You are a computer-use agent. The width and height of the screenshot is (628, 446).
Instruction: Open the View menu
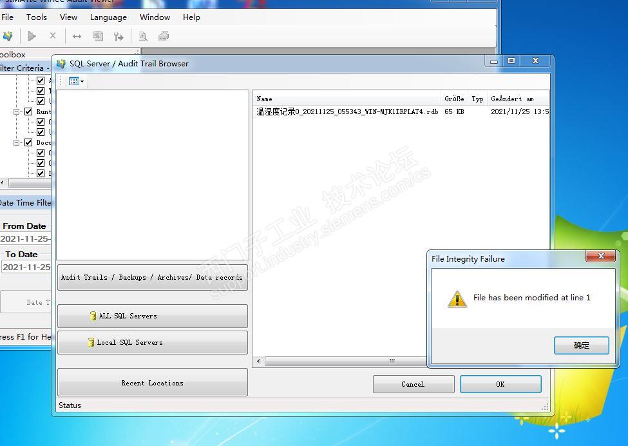pyautogui.click(x=68, y=17)
